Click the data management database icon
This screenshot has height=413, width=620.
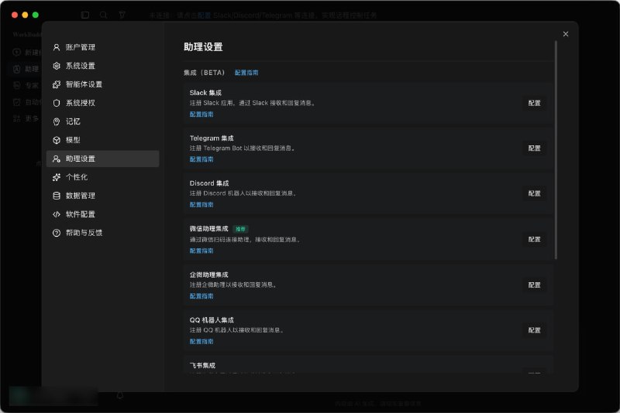click(x=57, y=196)
